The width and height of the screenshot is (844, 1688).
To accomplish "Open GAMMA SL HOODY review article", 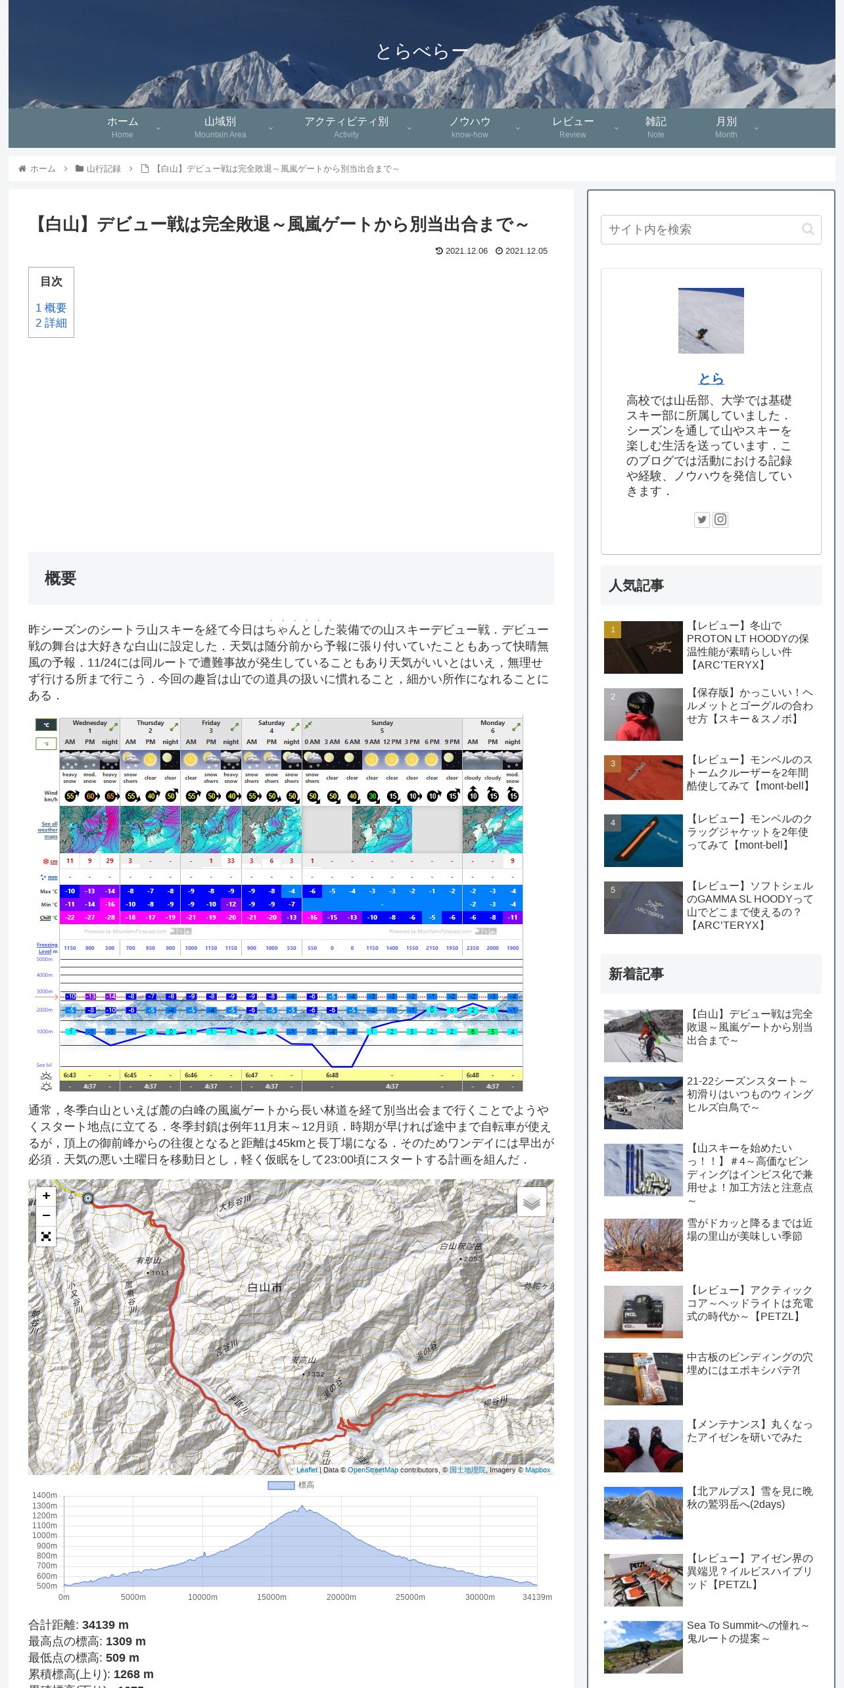I will pos(711,907).
